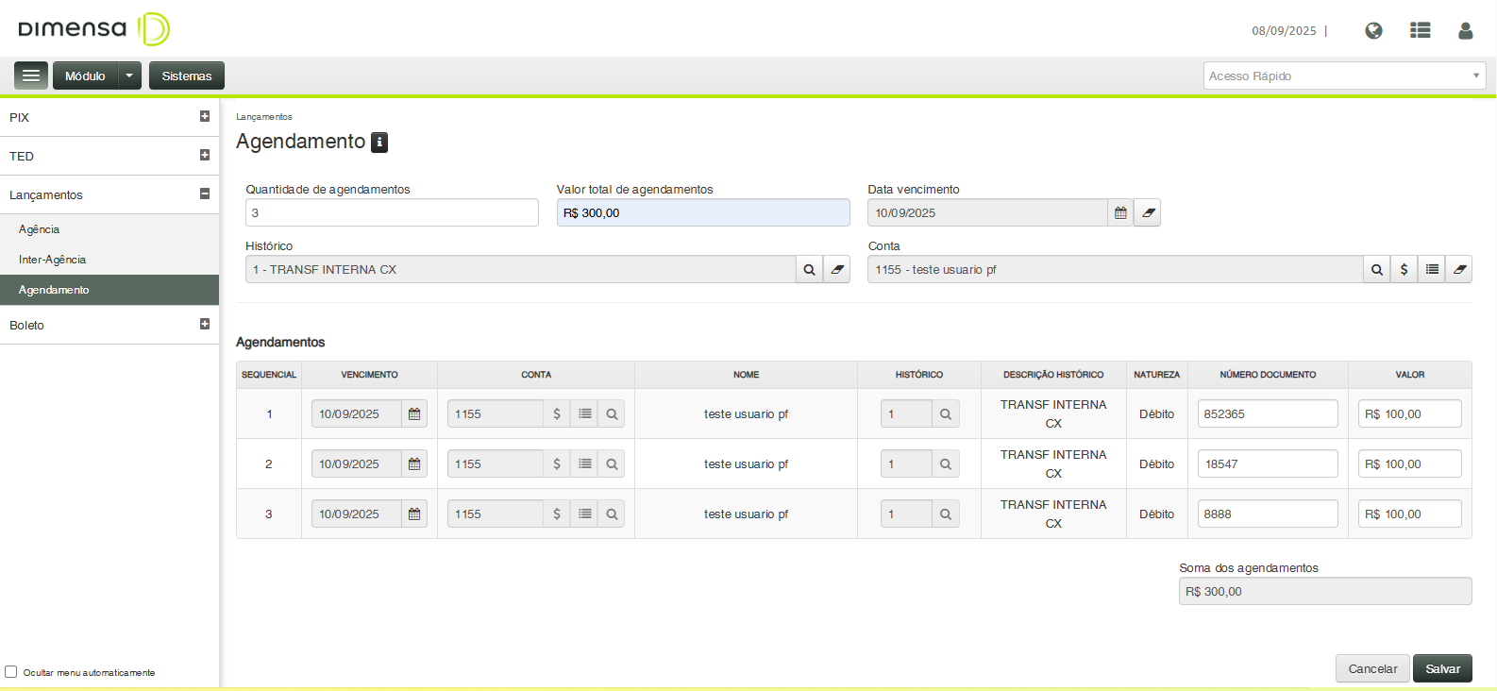Click the Quantidade de agendamentos field

pos(392,213)
